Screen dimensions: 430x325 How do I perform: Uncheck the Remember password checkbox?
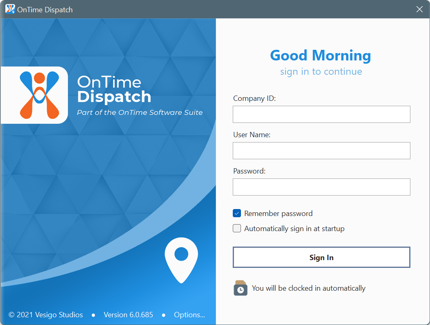point(237,214)
